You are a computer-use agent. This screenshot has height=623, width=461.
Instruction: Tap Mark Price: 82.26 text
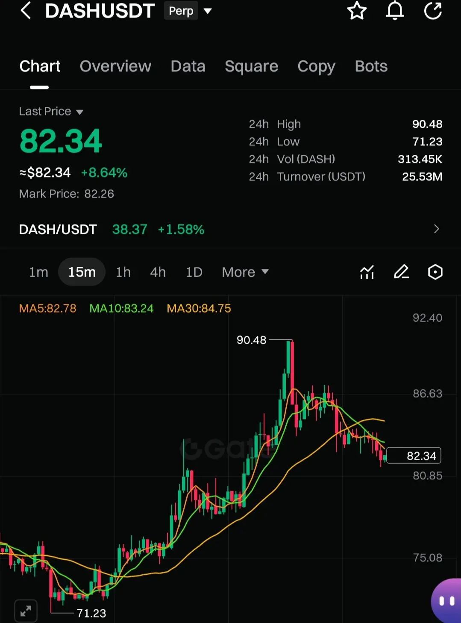(x=66, y=194)
